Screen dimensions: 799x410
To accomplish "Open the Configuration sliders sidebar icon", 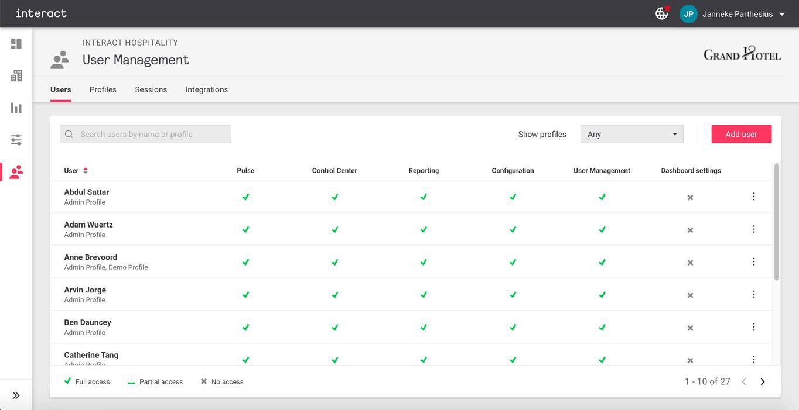I will pos(16,140).
